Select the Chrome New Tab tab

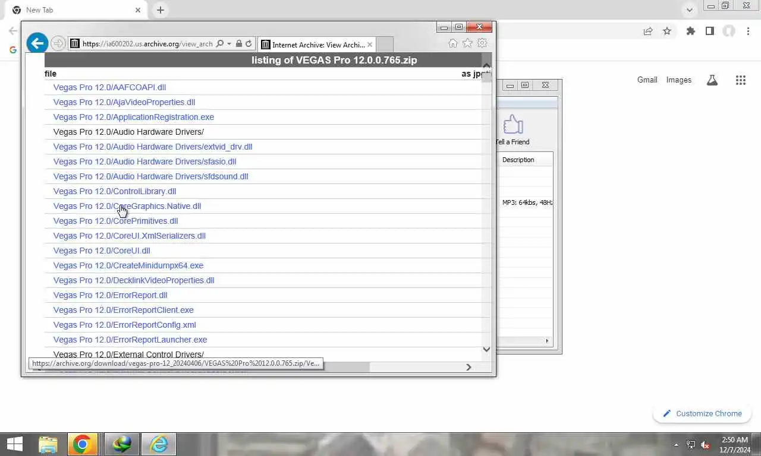pos(76,10)
